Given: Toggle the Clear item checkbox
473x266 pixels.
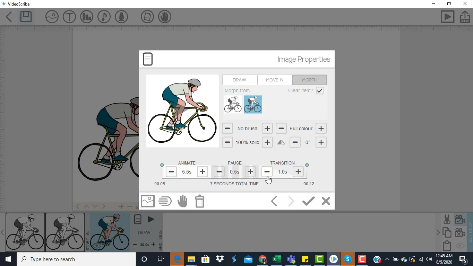Looking at the screenshot, I should click(x=320, y=91).
